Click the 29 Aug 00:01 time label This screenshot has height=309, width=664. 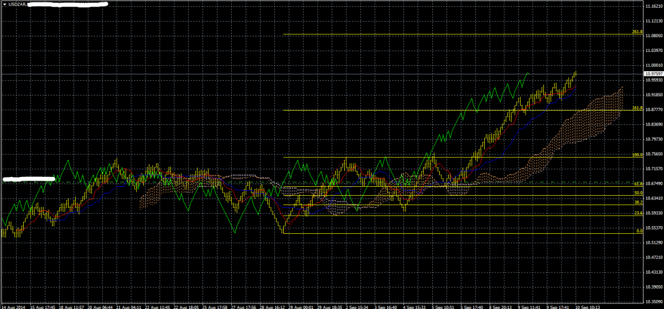coord(300,306)
